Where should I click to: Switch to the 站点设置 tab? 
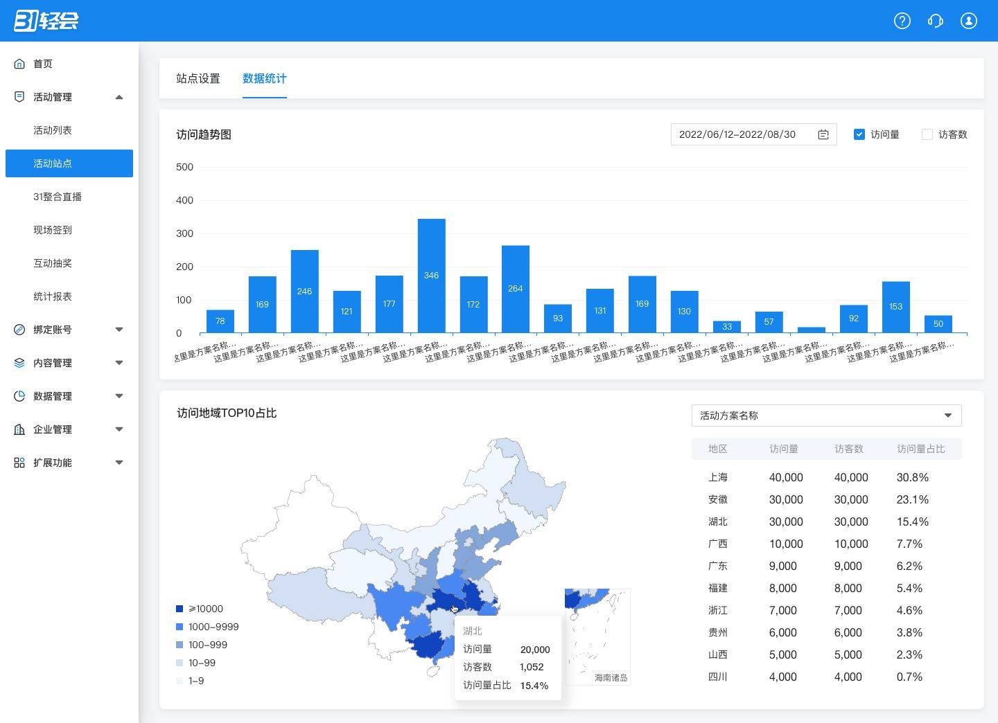click(x=198, y=78)
